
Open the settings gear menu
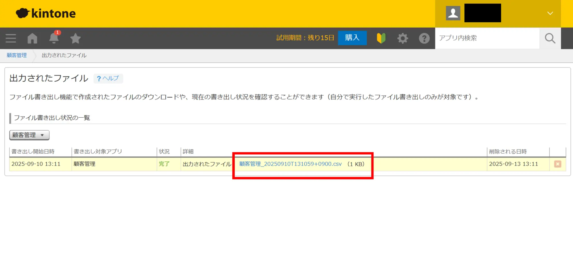(x=402, y=38)
